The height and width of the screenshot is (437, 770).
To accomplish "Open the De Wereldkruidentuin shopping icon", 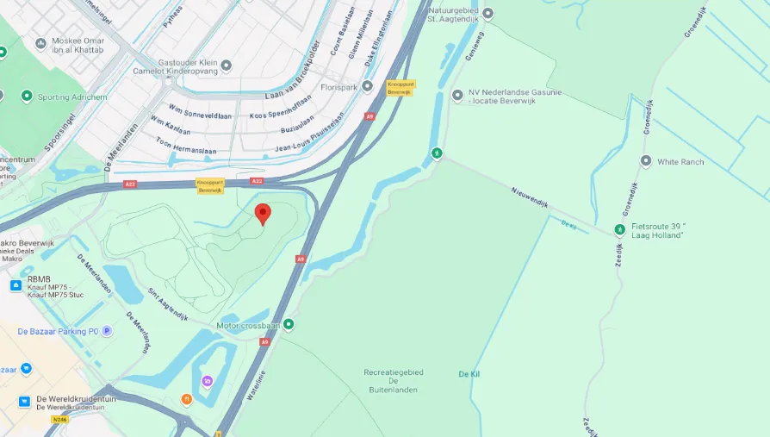I will coord(24,402).
